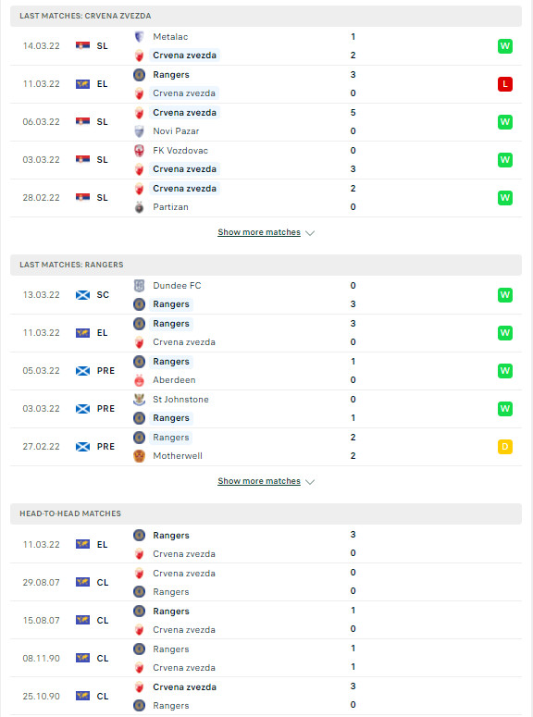
Task: Click the Motherwell club crest icon
Action: tap(139, 456)
